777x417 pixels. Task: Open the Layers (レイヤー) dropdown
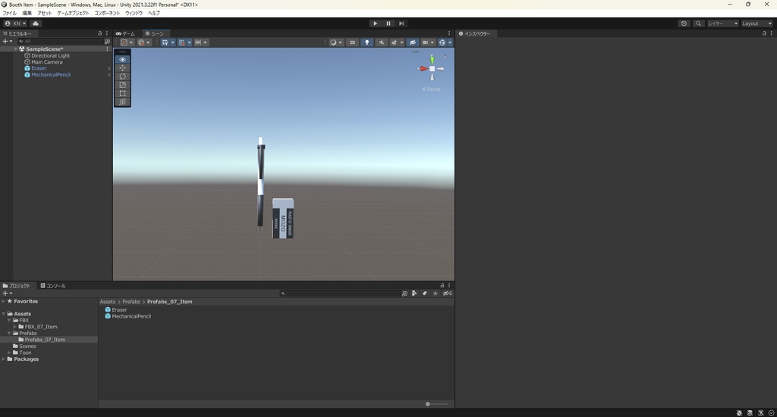coord(722,24)
